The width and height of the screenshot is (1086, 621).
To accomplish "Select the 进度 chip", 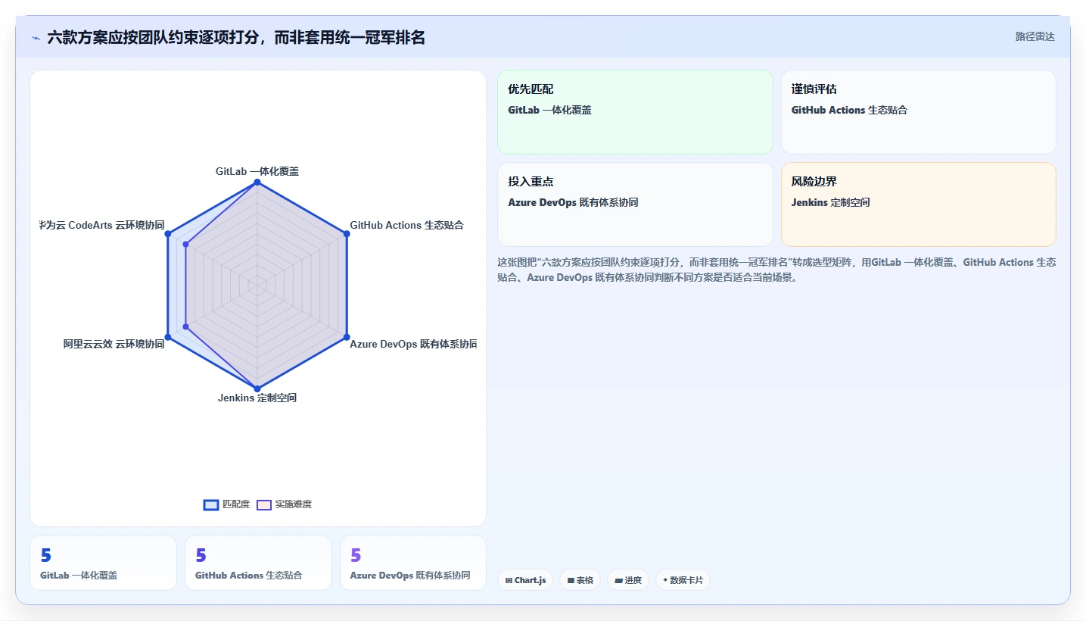I will point(627,580).
